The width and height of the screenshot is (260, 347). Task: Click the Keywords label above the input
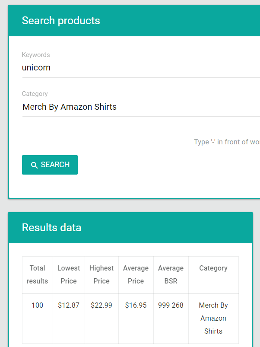coord(36,55)
